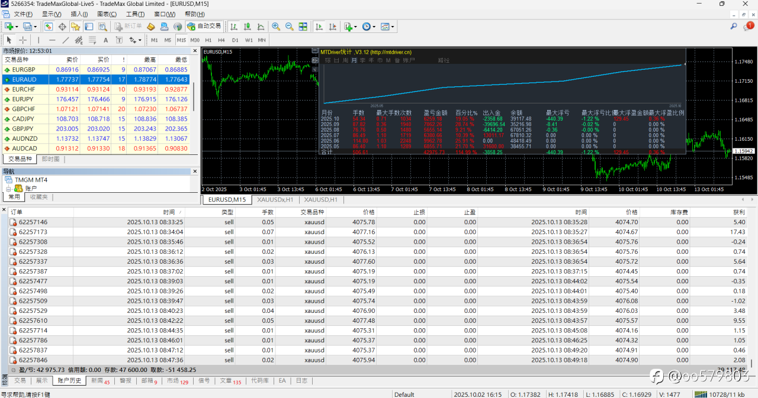Switch to the XAUUSD,H1 chart tab

pyautogui.click(x=320, y=200)
